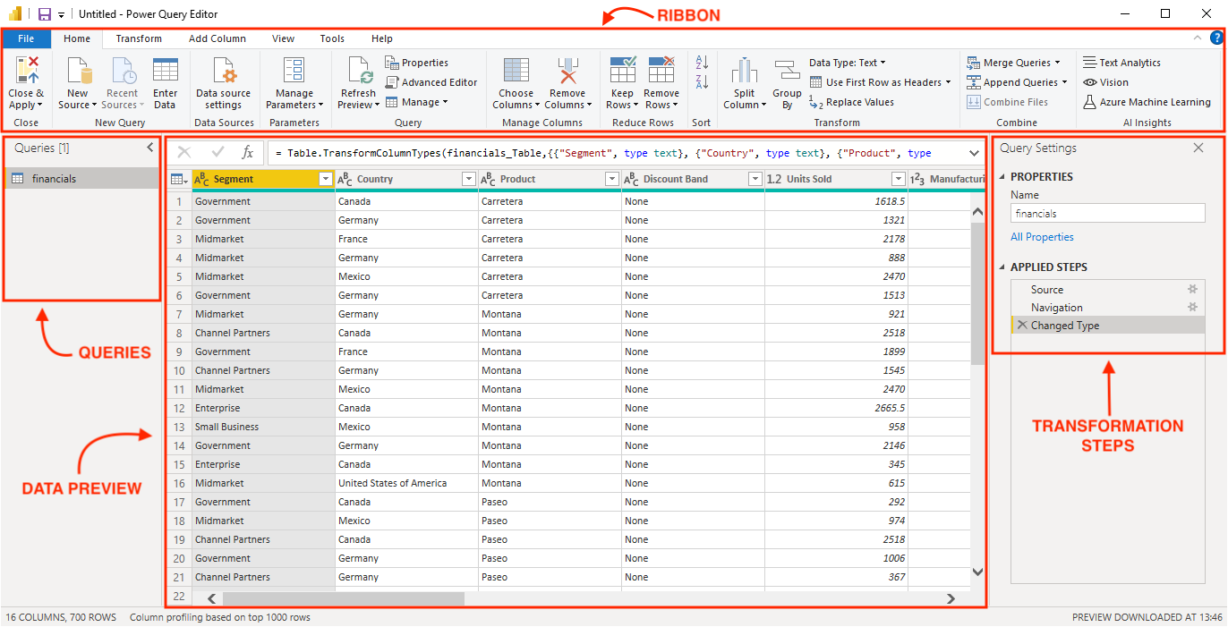Click the Close & Apply button
This screenshot has height=627, width=1228.
(x=26, y=81)
